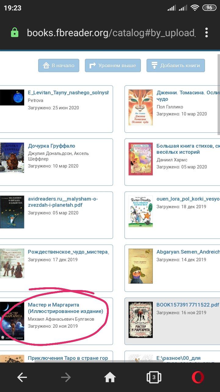This screenshot has height=392, width=220.
Task: Tap the green padlock security icon
Action: pos(14,32)
